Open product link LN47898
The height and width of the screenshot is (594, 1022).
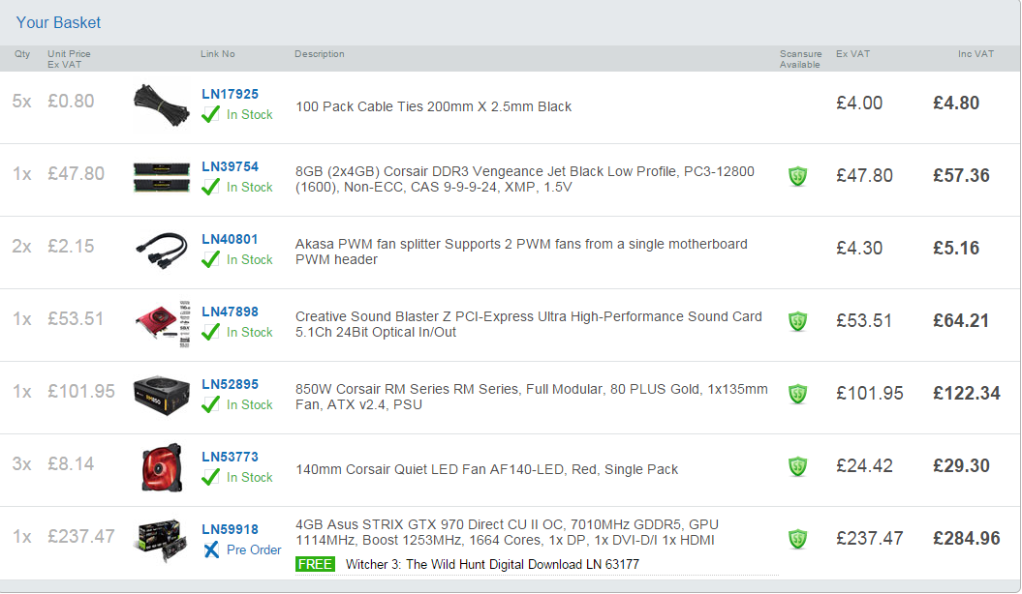point(231,312)
